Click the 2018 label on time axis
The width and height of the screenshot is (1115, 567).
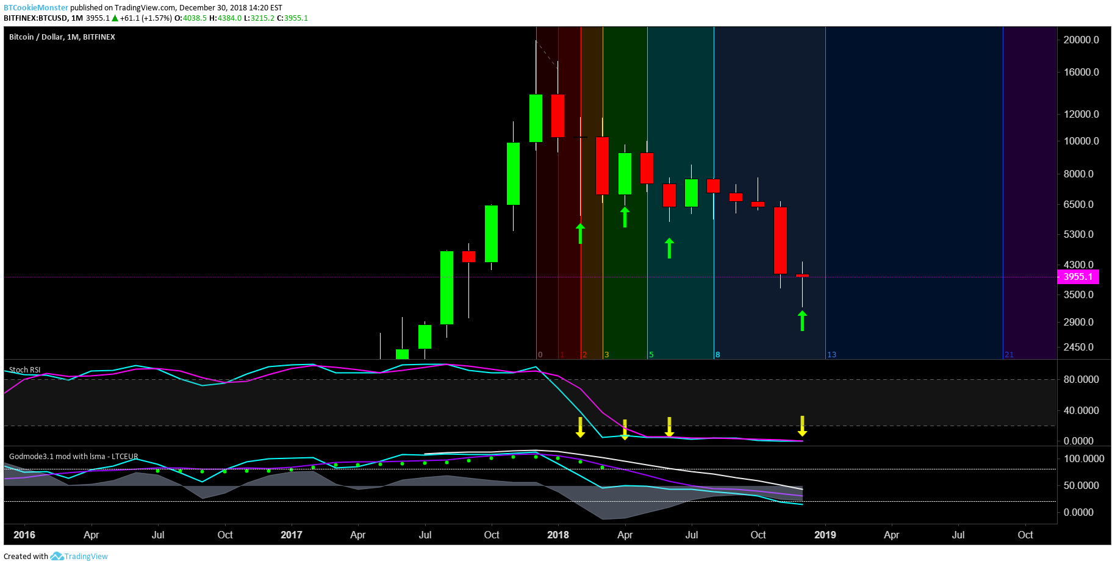coord(558,535)
